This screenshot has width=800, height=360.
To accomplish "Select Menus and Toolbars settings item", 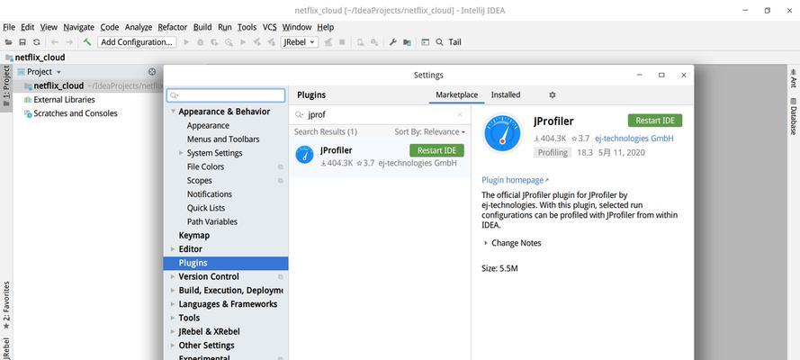I will point(223,139).
